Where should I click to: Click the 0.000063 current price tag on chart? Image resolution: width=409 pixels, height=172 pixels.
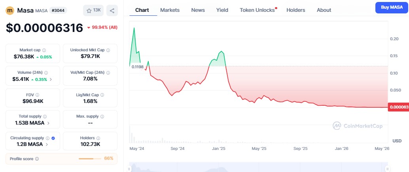398,107
